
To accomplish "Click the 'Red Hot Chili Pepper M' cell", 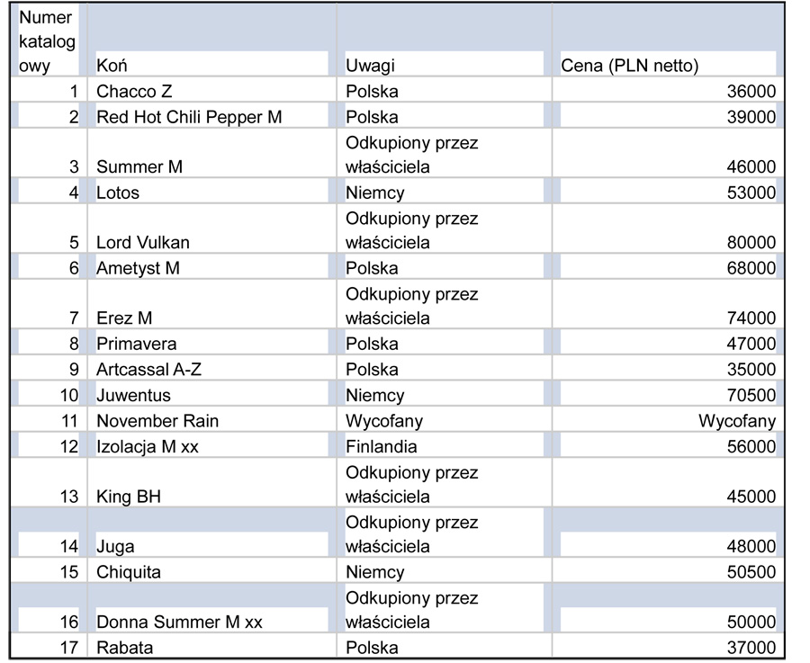I will [189, 117].
